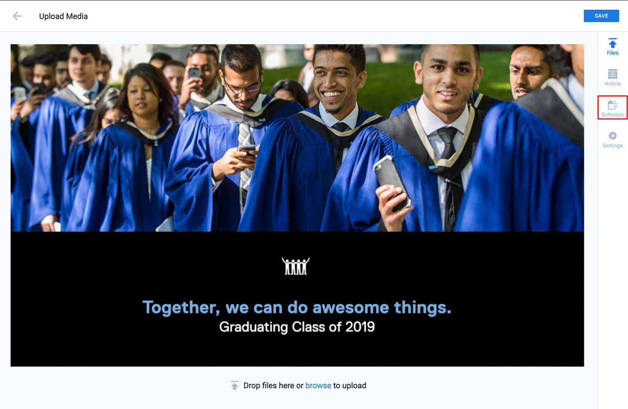Image resolution: width=628 pixels, height=409 pixels.
Task: Click the Schedule label in the sidebar
Action: (613, 115)
